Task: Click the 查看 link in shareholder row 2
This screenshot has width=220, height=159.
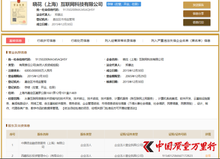Action: [208, 156]
